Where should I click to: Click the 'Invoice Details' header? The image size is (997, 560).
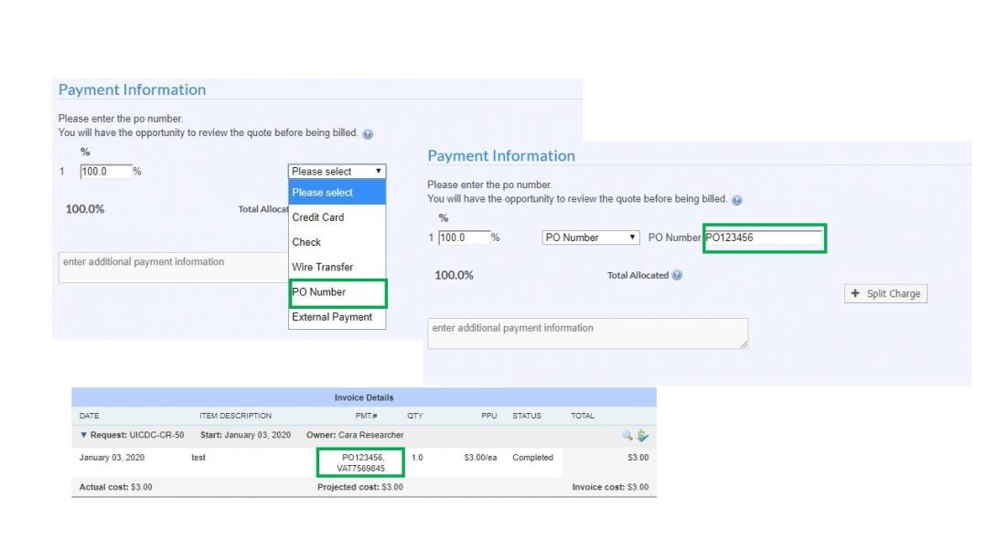click(x=364, y=397)
